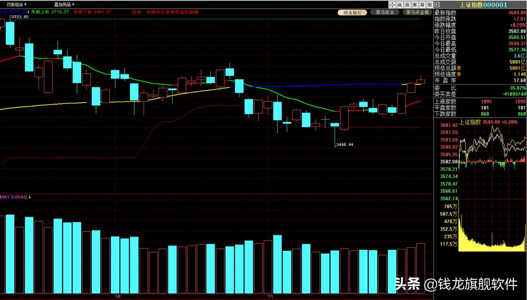Click the 上证指数000001 title
Screen dimensions: 527x300
click(x=484, y=5)
